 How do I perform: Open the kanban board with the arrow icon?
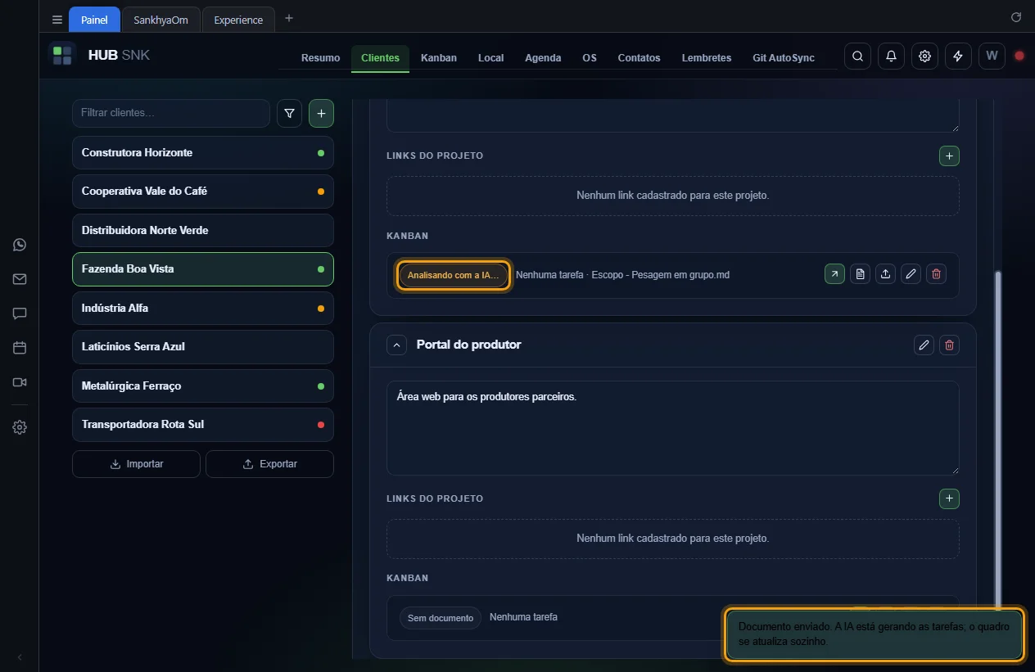(834, 274)
